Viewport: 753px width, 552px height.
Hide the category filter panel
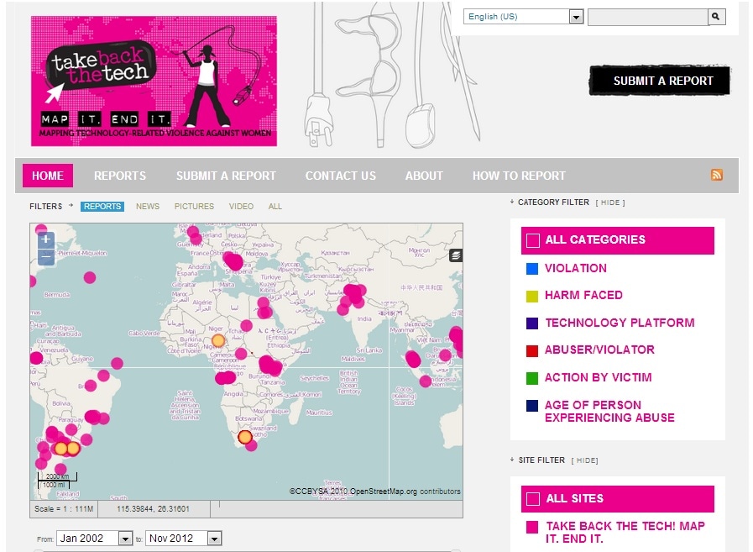(610, 202)
